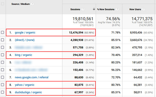Select new sessions percentage 71.78%
This screenshot has height=97, width=156.
(116, 33)
